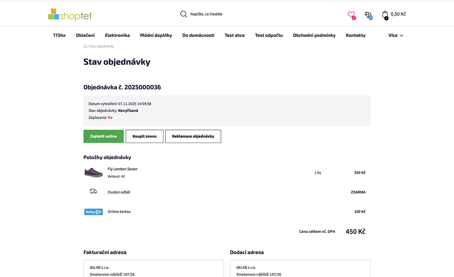Open the Kontakty page

(x=356, y=35)
